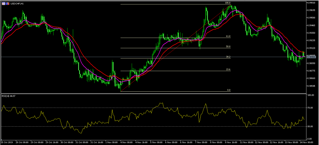Click price axis value 0.99235
This screenshot has width=319, height=145.
pos(311,41)
